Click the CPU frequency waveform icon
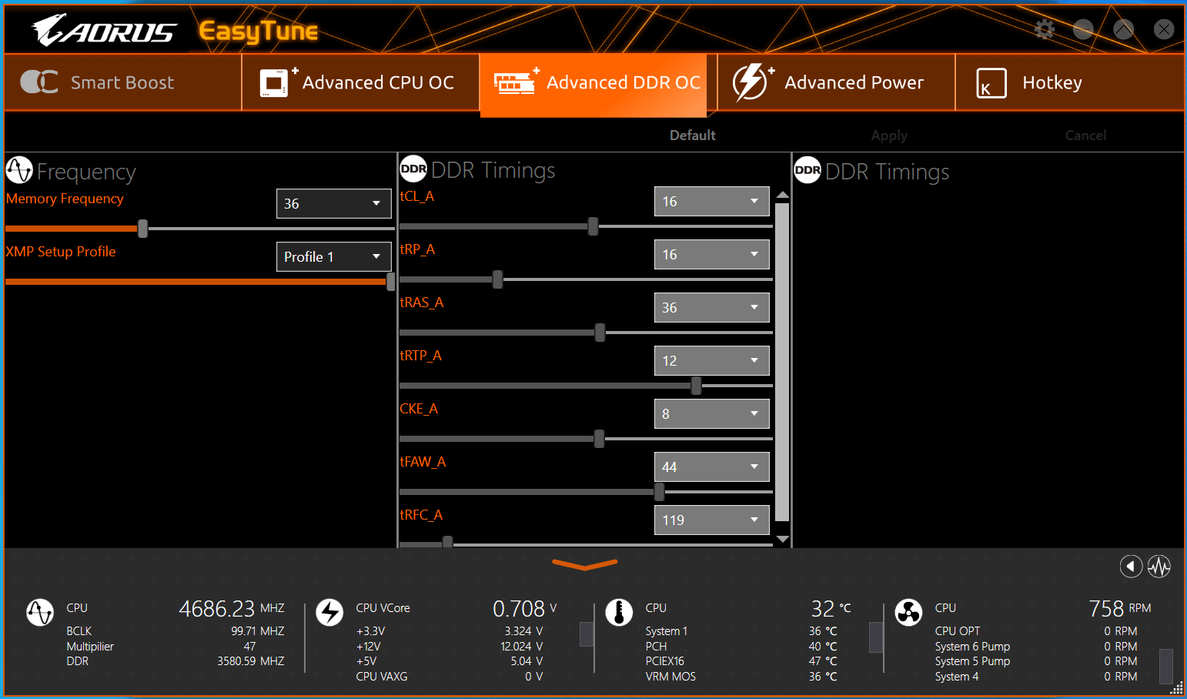 40,613
